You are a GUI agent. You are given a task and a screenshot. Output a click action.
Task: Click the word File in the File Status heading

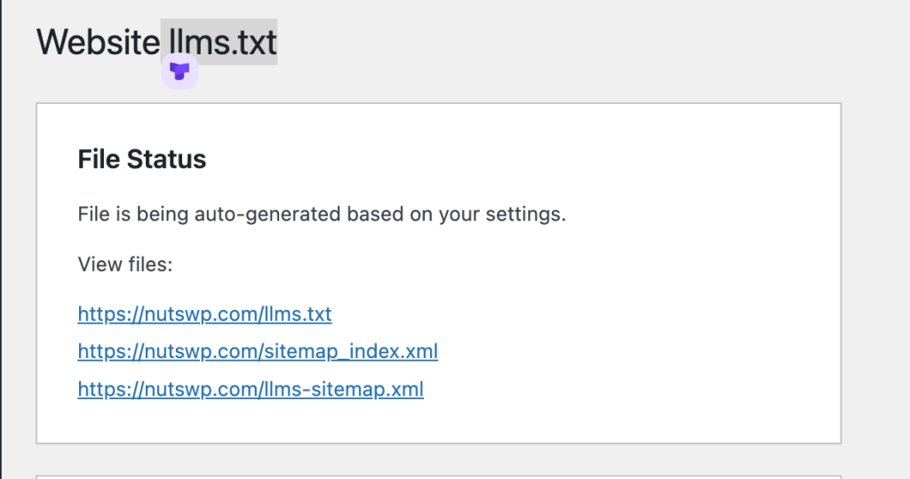[x=99, y=159]
